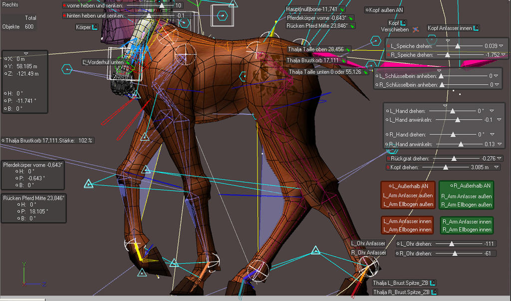Click the null icon beside the Körper label
The height and width of the screenshot is (301, 511).
(95, 27)
